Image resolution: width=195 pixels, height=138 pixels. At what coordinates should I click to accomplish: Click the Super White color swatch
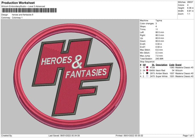coord(147,76)
